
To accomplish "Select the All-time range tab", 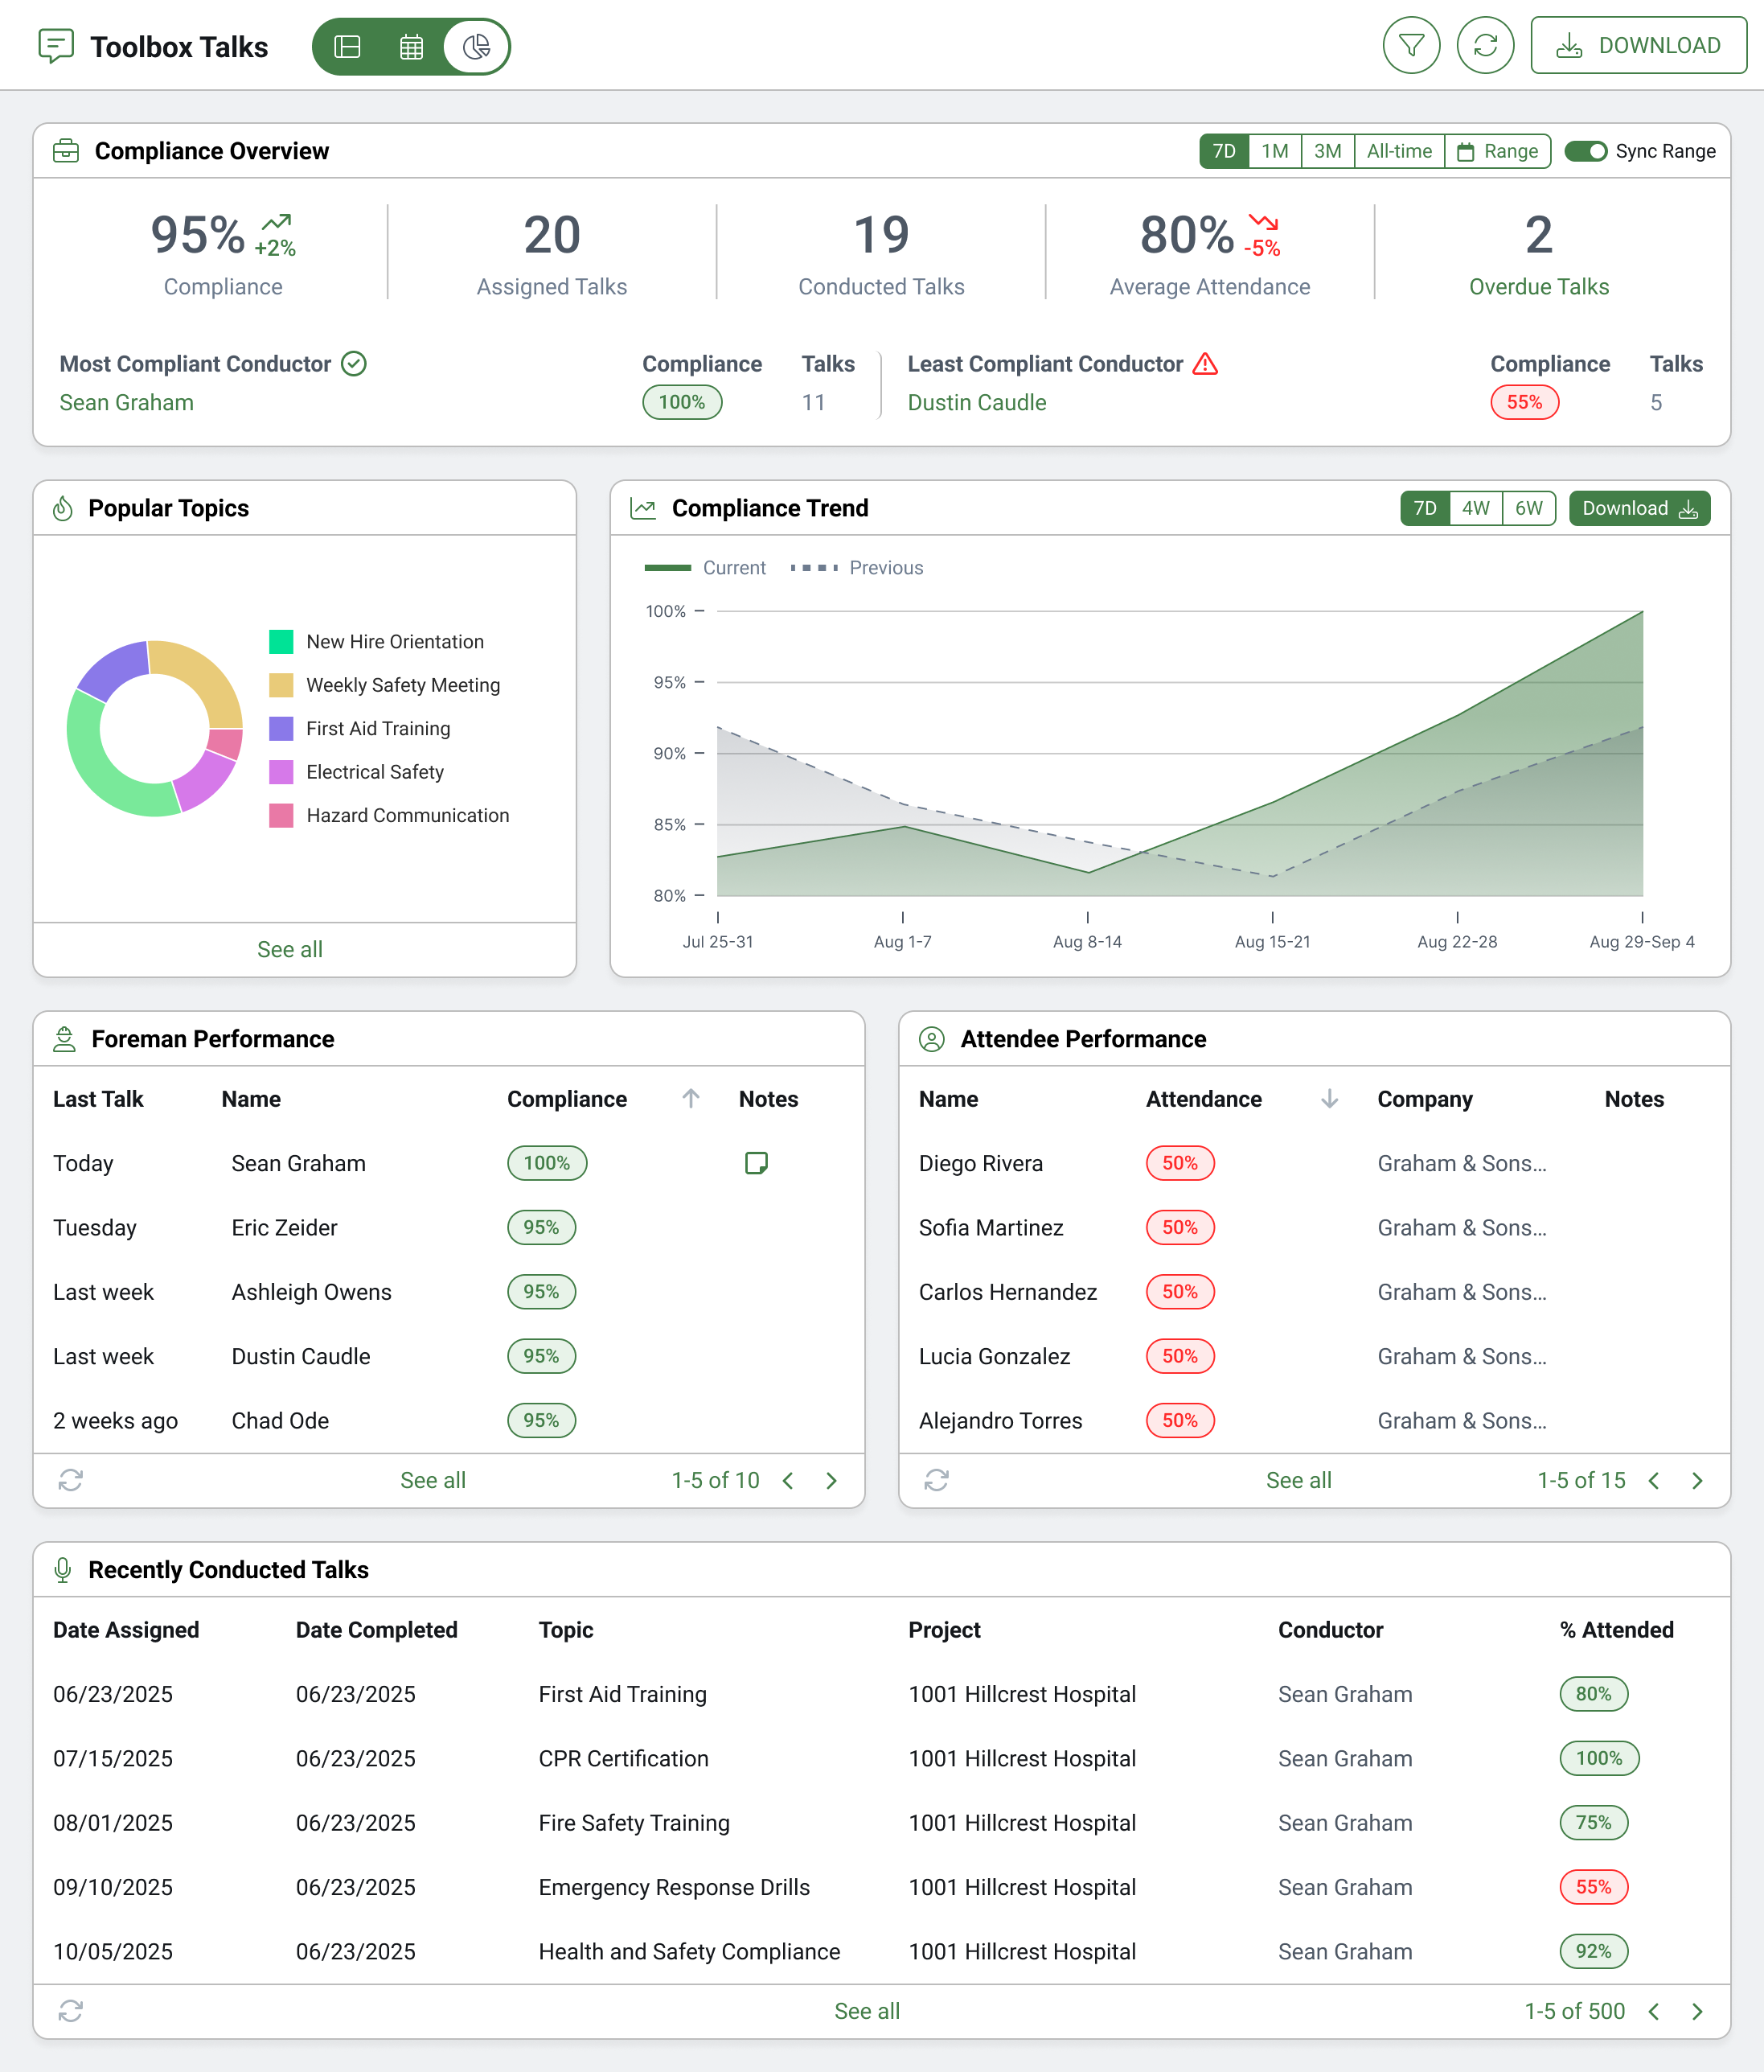I will pos(1398,151).
